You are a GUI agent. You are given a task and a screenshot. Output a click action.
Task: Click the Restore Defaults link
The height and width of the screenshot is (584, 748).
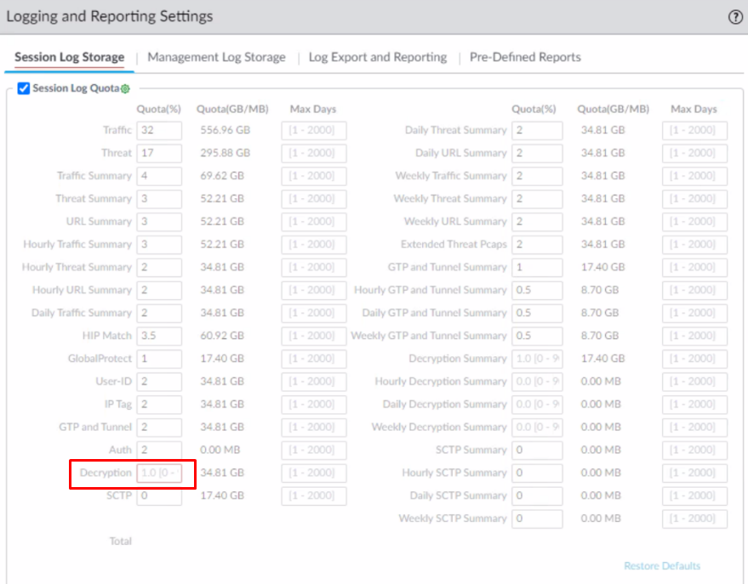click(662, 566)
